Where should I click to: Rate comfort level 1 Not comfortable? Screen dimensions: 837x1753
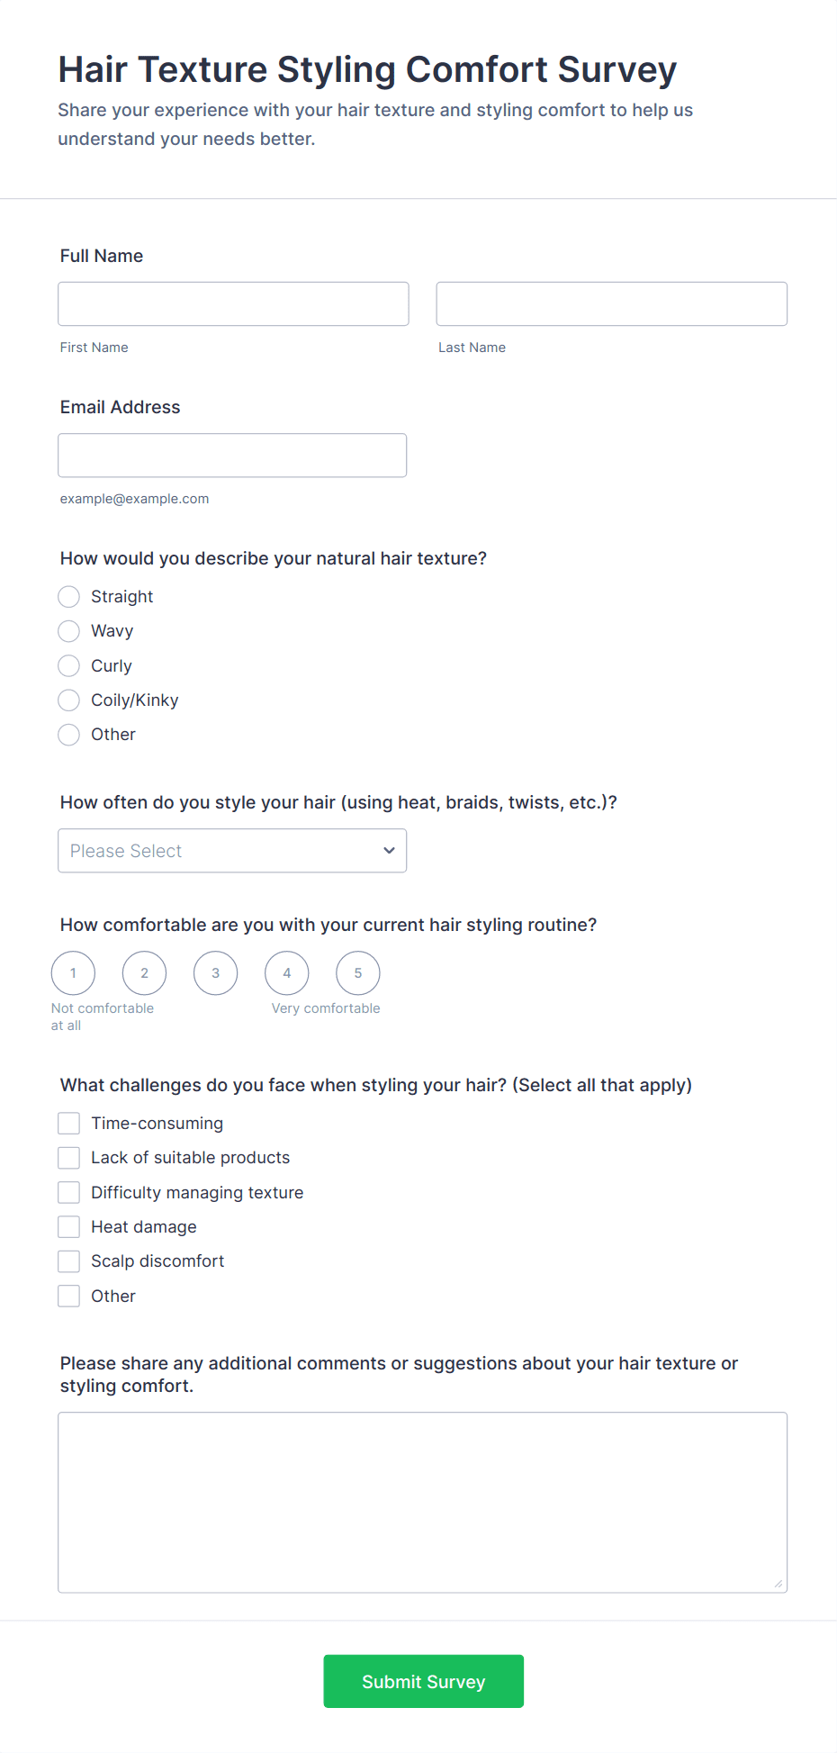pyautogui.click(x=74, y=973)
